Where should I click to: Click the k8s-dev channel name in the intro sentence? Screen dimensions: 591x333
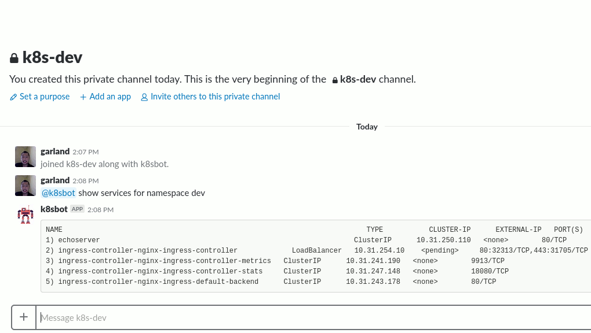[354, 79]
